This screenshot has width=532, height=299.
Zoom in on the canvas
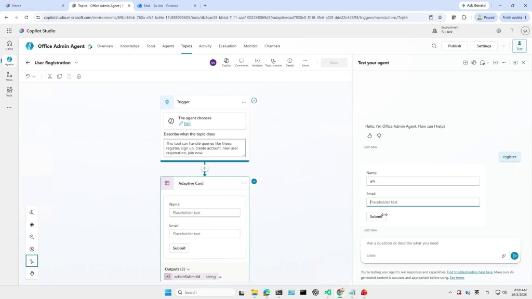tap(32, 212)
